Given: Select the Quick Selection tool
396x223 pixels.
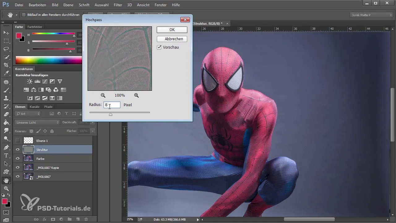Looking at the screenshot, I should 6,57.
